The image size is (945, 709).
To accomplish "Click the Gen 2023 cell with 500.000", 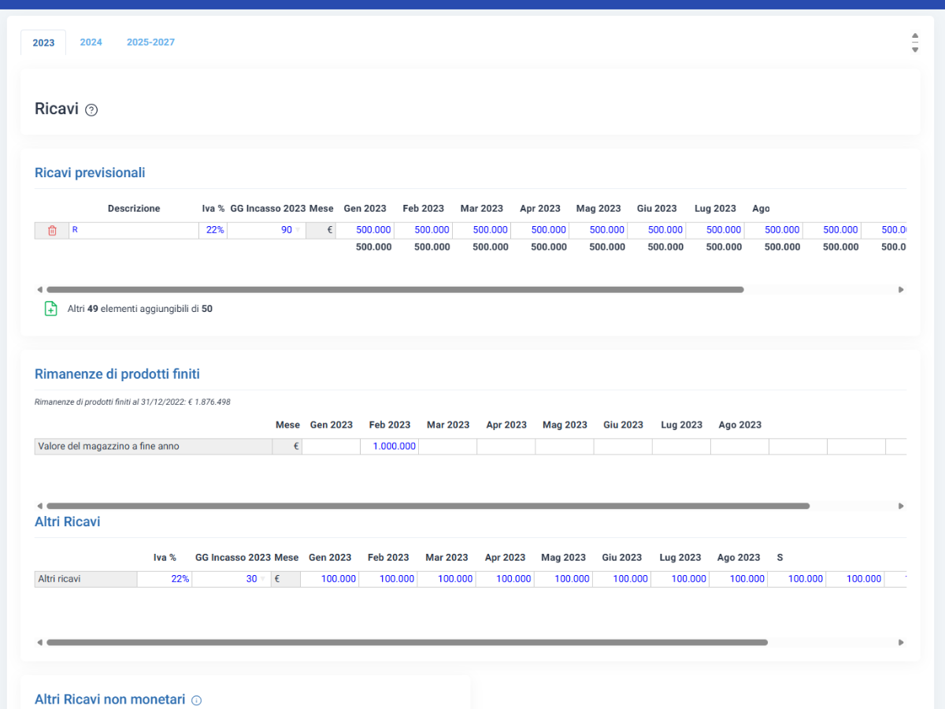I will click(x=365, y=230).
